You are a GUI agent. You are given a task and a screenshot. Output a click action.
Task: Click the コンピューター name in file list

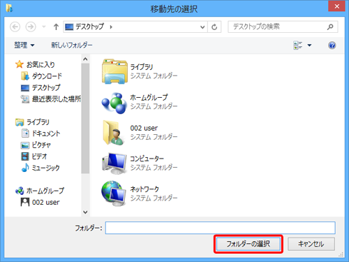pyautogui.click(x=147, y=159)
